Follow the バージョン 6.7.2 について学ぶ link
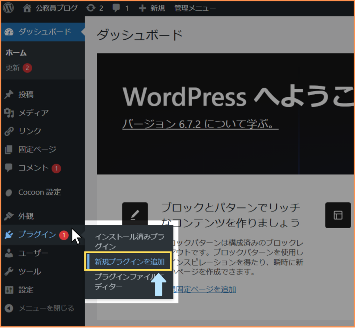Viewport: 355px width, 329px height. (x=200, y=124)
